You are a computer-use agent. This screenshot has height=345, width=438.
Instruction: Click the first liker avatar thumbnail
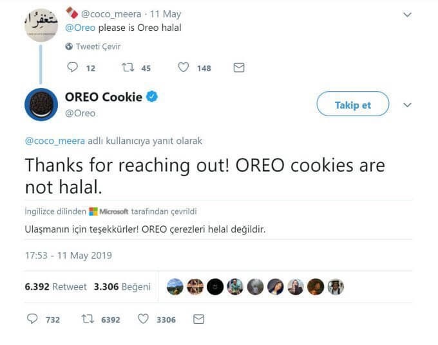coord(175,287)
